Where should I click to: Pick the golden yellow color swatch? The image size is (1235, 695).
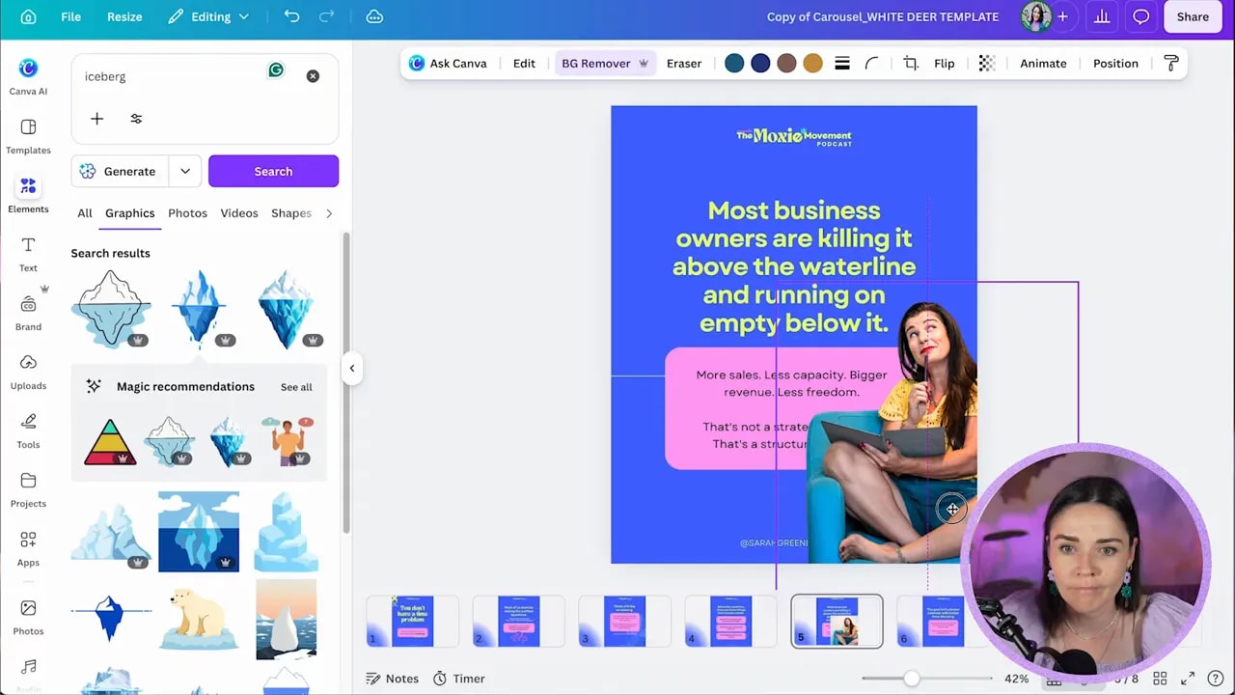[x=812, y=64]
